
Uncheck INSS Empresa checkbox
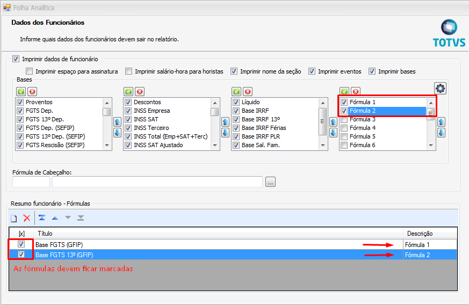coord(128,111)
